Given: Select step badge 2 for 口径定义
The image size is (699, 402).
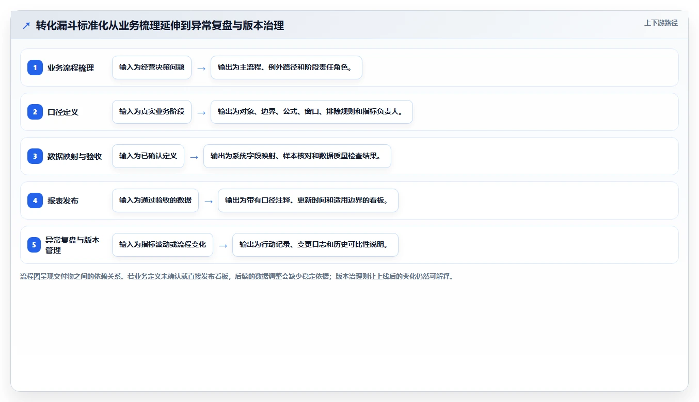Looking at the screenshot, I should pyautogui.click(x=35, y=112).
